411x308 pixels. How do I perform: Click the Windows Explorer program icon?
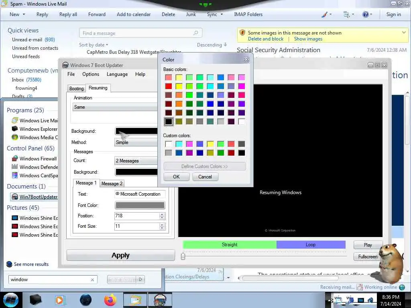[15, 129]
